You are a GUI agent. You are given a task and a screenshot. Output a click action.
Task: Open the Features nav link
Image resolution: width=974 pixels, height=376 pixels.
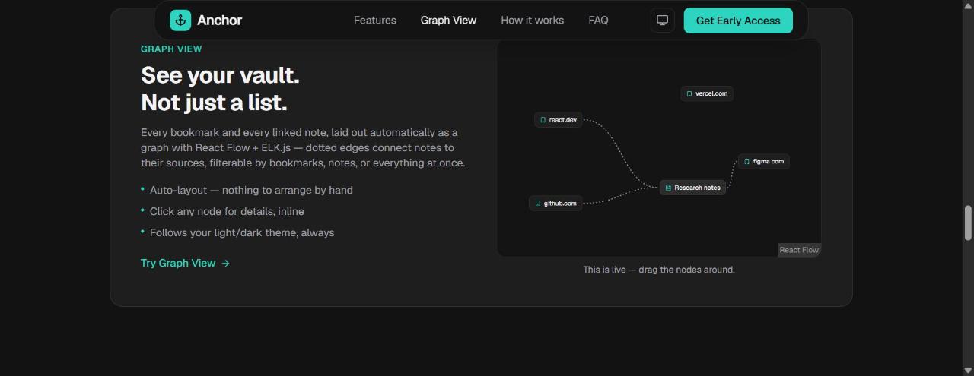pyautogui.click(x=375, y=21)
